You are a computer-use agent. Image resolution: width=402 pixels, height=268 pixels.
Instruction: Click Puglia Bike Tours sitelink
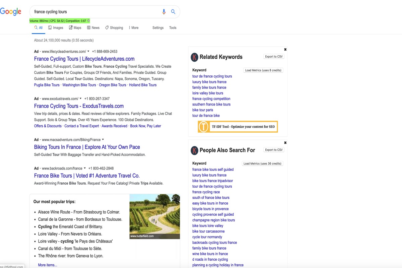point(47,85)
